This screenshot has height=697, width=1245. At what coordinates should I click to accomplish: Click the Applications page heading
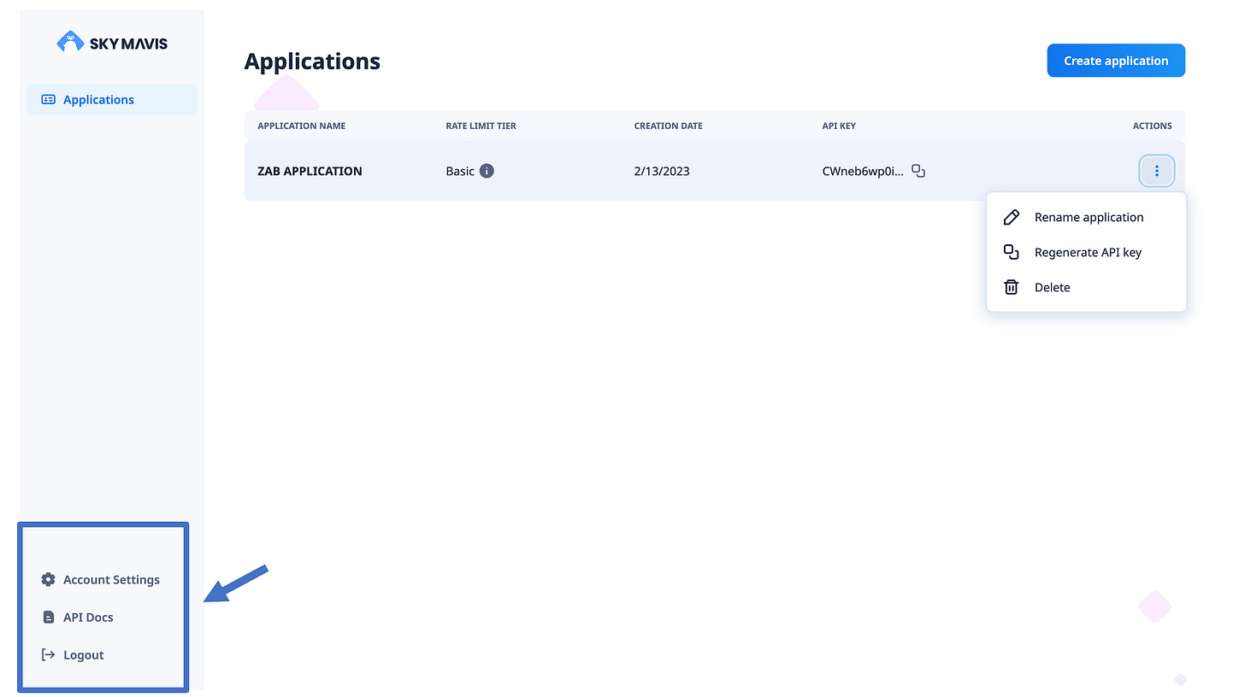(x=312, y=61)
